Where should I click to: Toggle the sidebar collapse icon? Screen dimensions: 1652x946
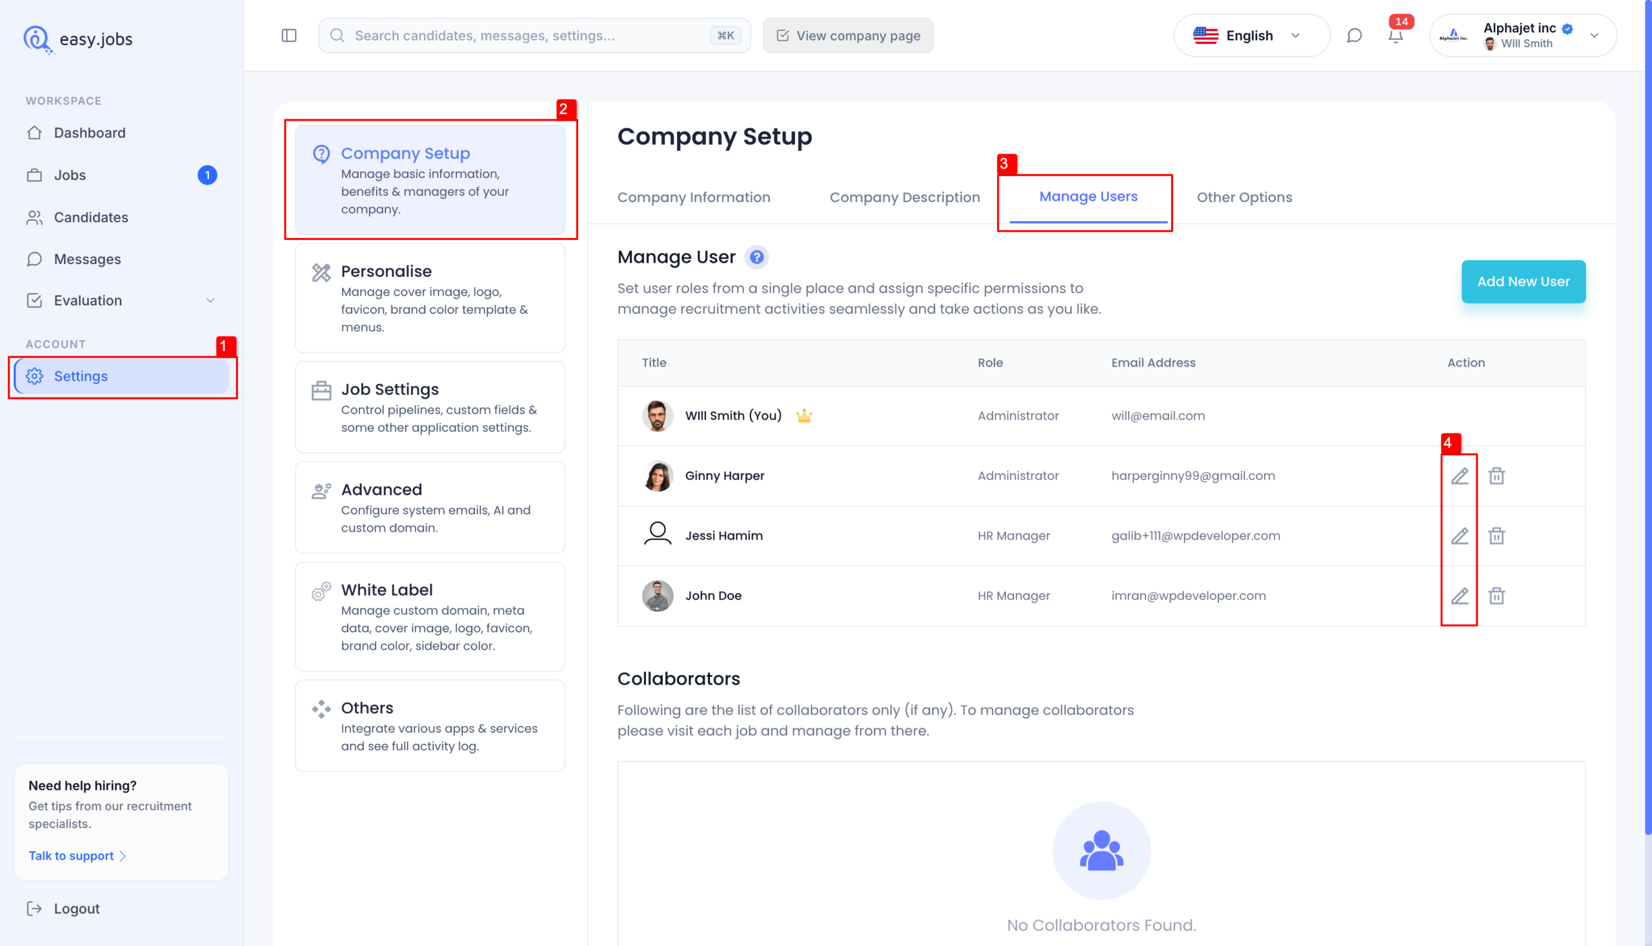pyautogui.click(x=289, y=35)
